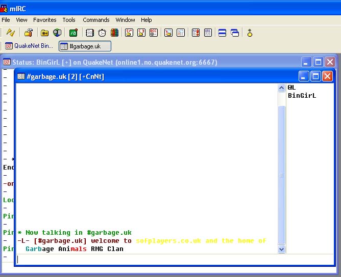The width and height of the screenshot is (341, 277).
Task: Open Colors books icon
Action: pos(114,33)
